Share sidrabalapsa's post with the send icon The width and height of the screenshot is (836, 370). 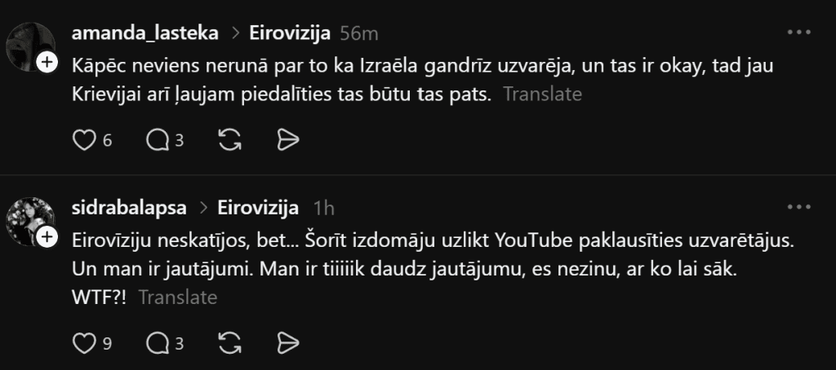pyautogui.click(x=288, y=344)
